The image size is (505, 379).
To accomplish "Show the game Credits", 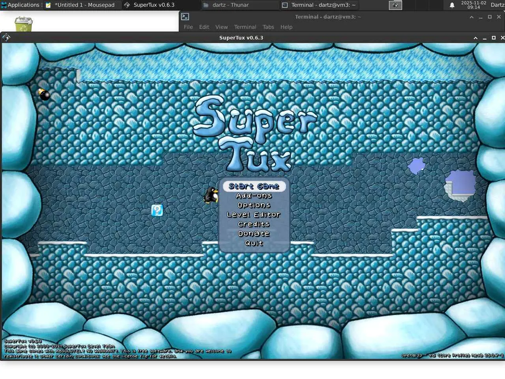I will point(254,224).
